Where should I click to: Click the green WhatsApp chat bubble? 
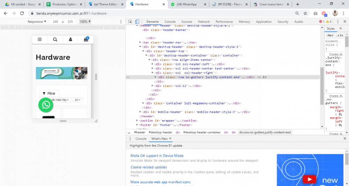click(x=46, y=105)
